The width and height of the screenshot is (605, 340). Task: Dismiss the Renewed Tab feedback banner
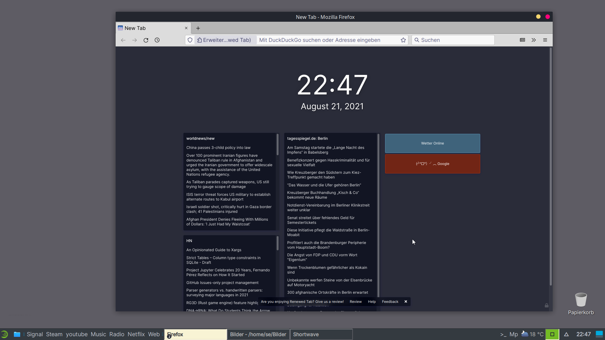(x=406, y=301)
